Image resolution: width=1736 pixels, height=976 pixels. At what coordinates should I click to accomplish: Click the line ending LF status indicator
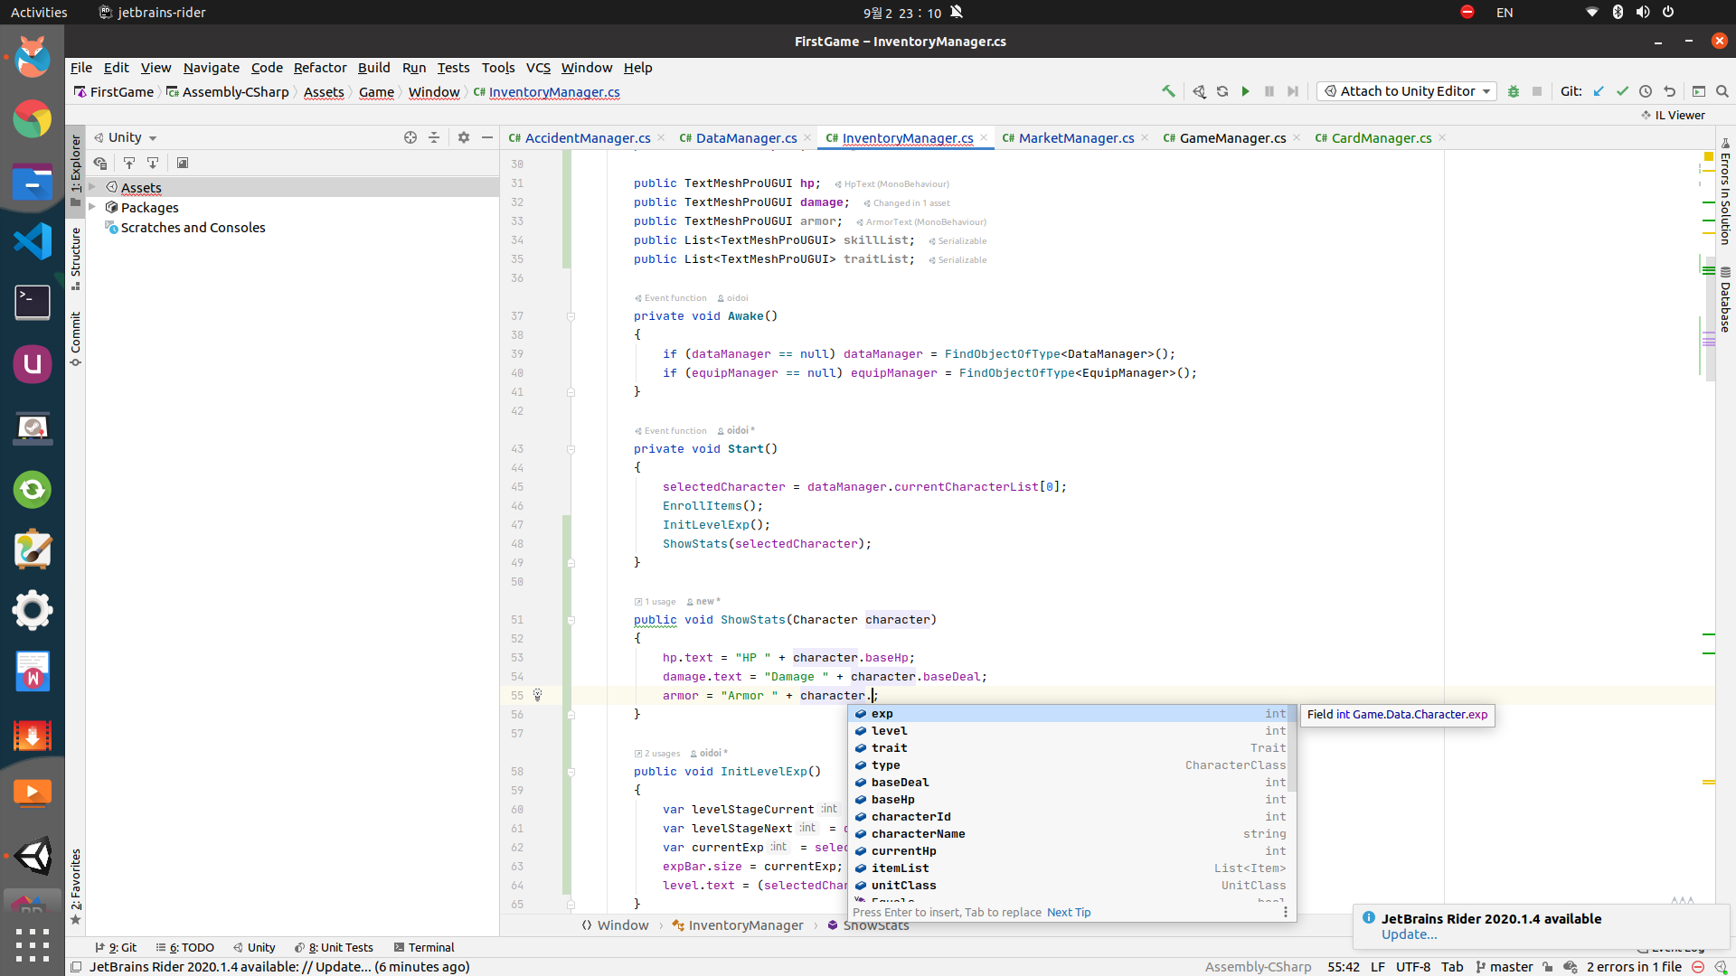point(1378,967)
